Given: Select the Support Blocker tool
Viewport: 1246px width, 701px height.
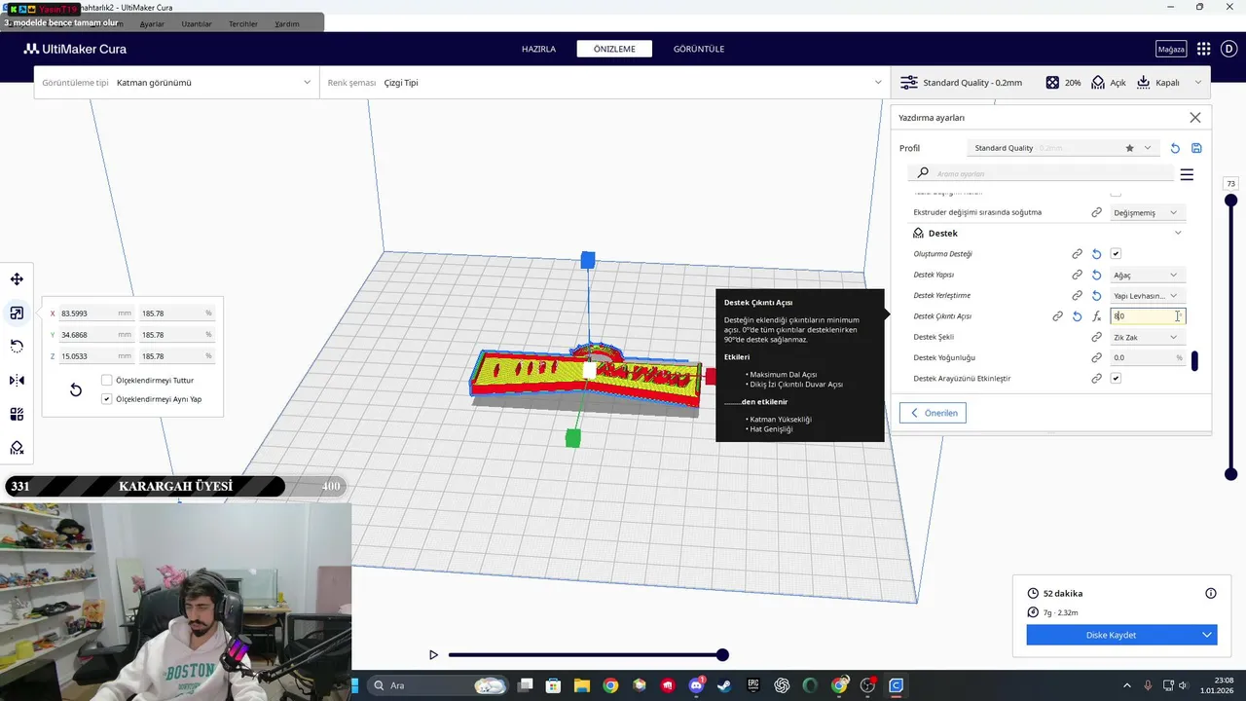Looking at the screenshot, I should 17,448.
